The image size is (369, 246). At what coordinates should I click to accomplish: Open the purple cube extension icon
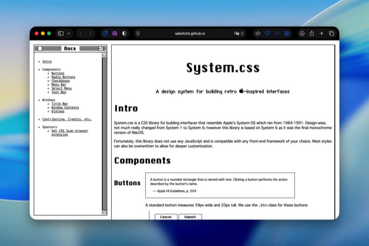[x=114, y=33]
